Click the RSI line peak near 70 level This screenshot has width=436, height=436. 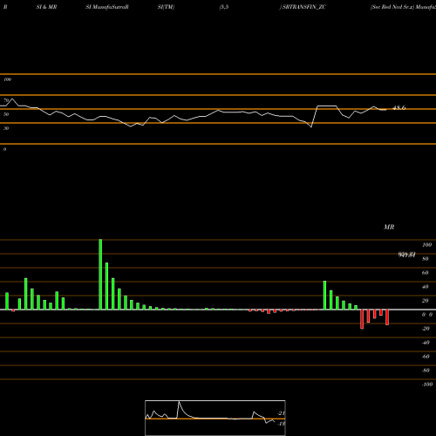click(12, 99)
